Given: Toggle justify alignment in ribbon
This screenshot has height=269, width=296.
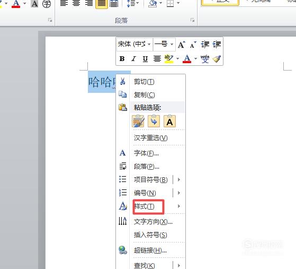Looking at the screenshot, I should coord(102,4).
